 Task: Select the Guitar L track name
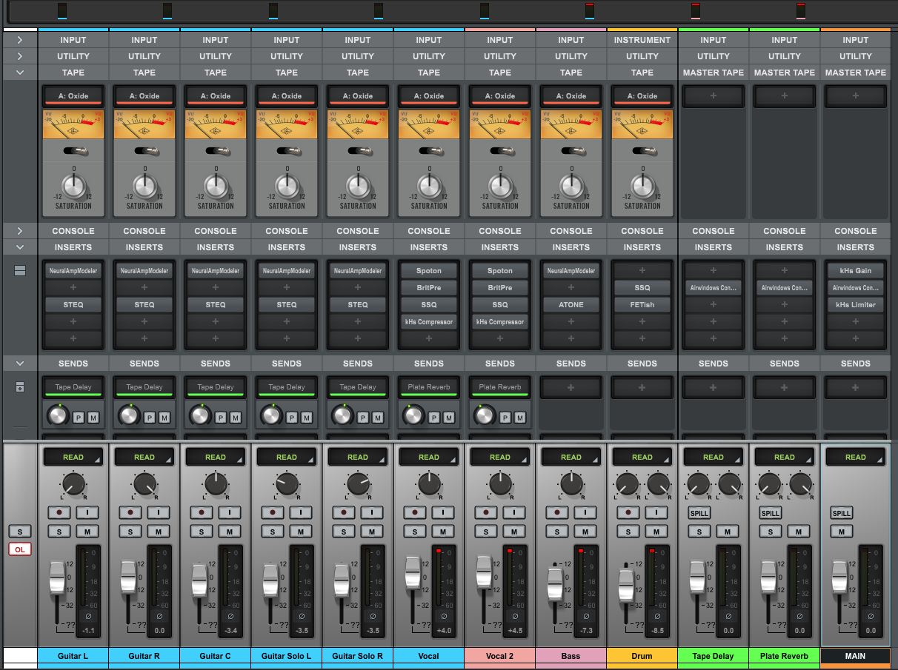pyautogui.click(x=73, y=656)
